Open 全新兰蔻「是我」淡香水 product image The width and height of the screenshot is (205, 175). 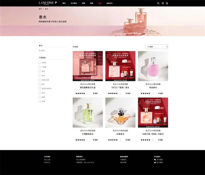coord(153,112)
